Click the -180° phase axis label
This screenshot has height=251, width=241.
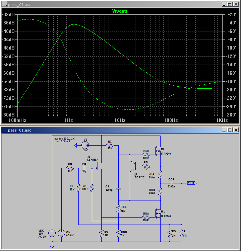click(231, 81)
